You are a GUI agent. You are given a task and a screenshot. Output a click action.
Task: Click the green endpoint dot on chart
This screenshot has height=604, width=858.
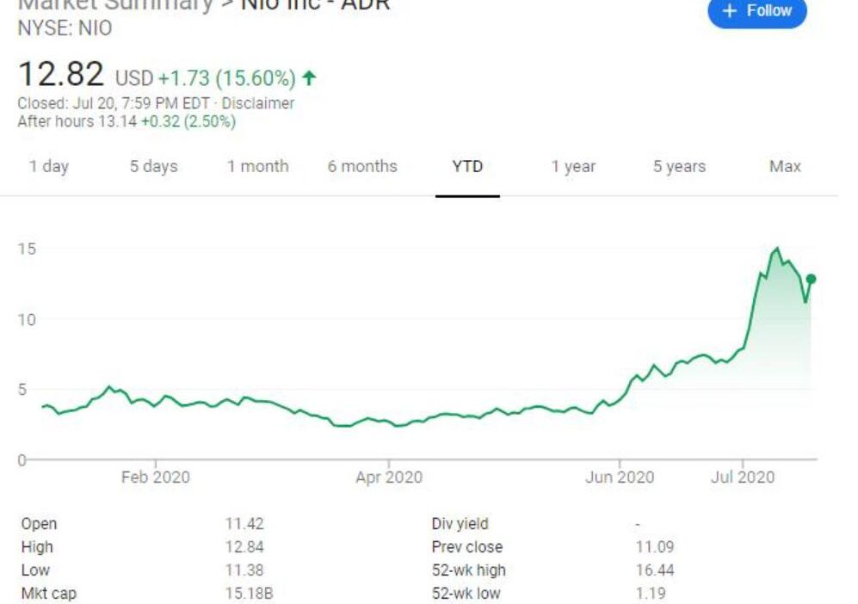click(x=811, y=279)
